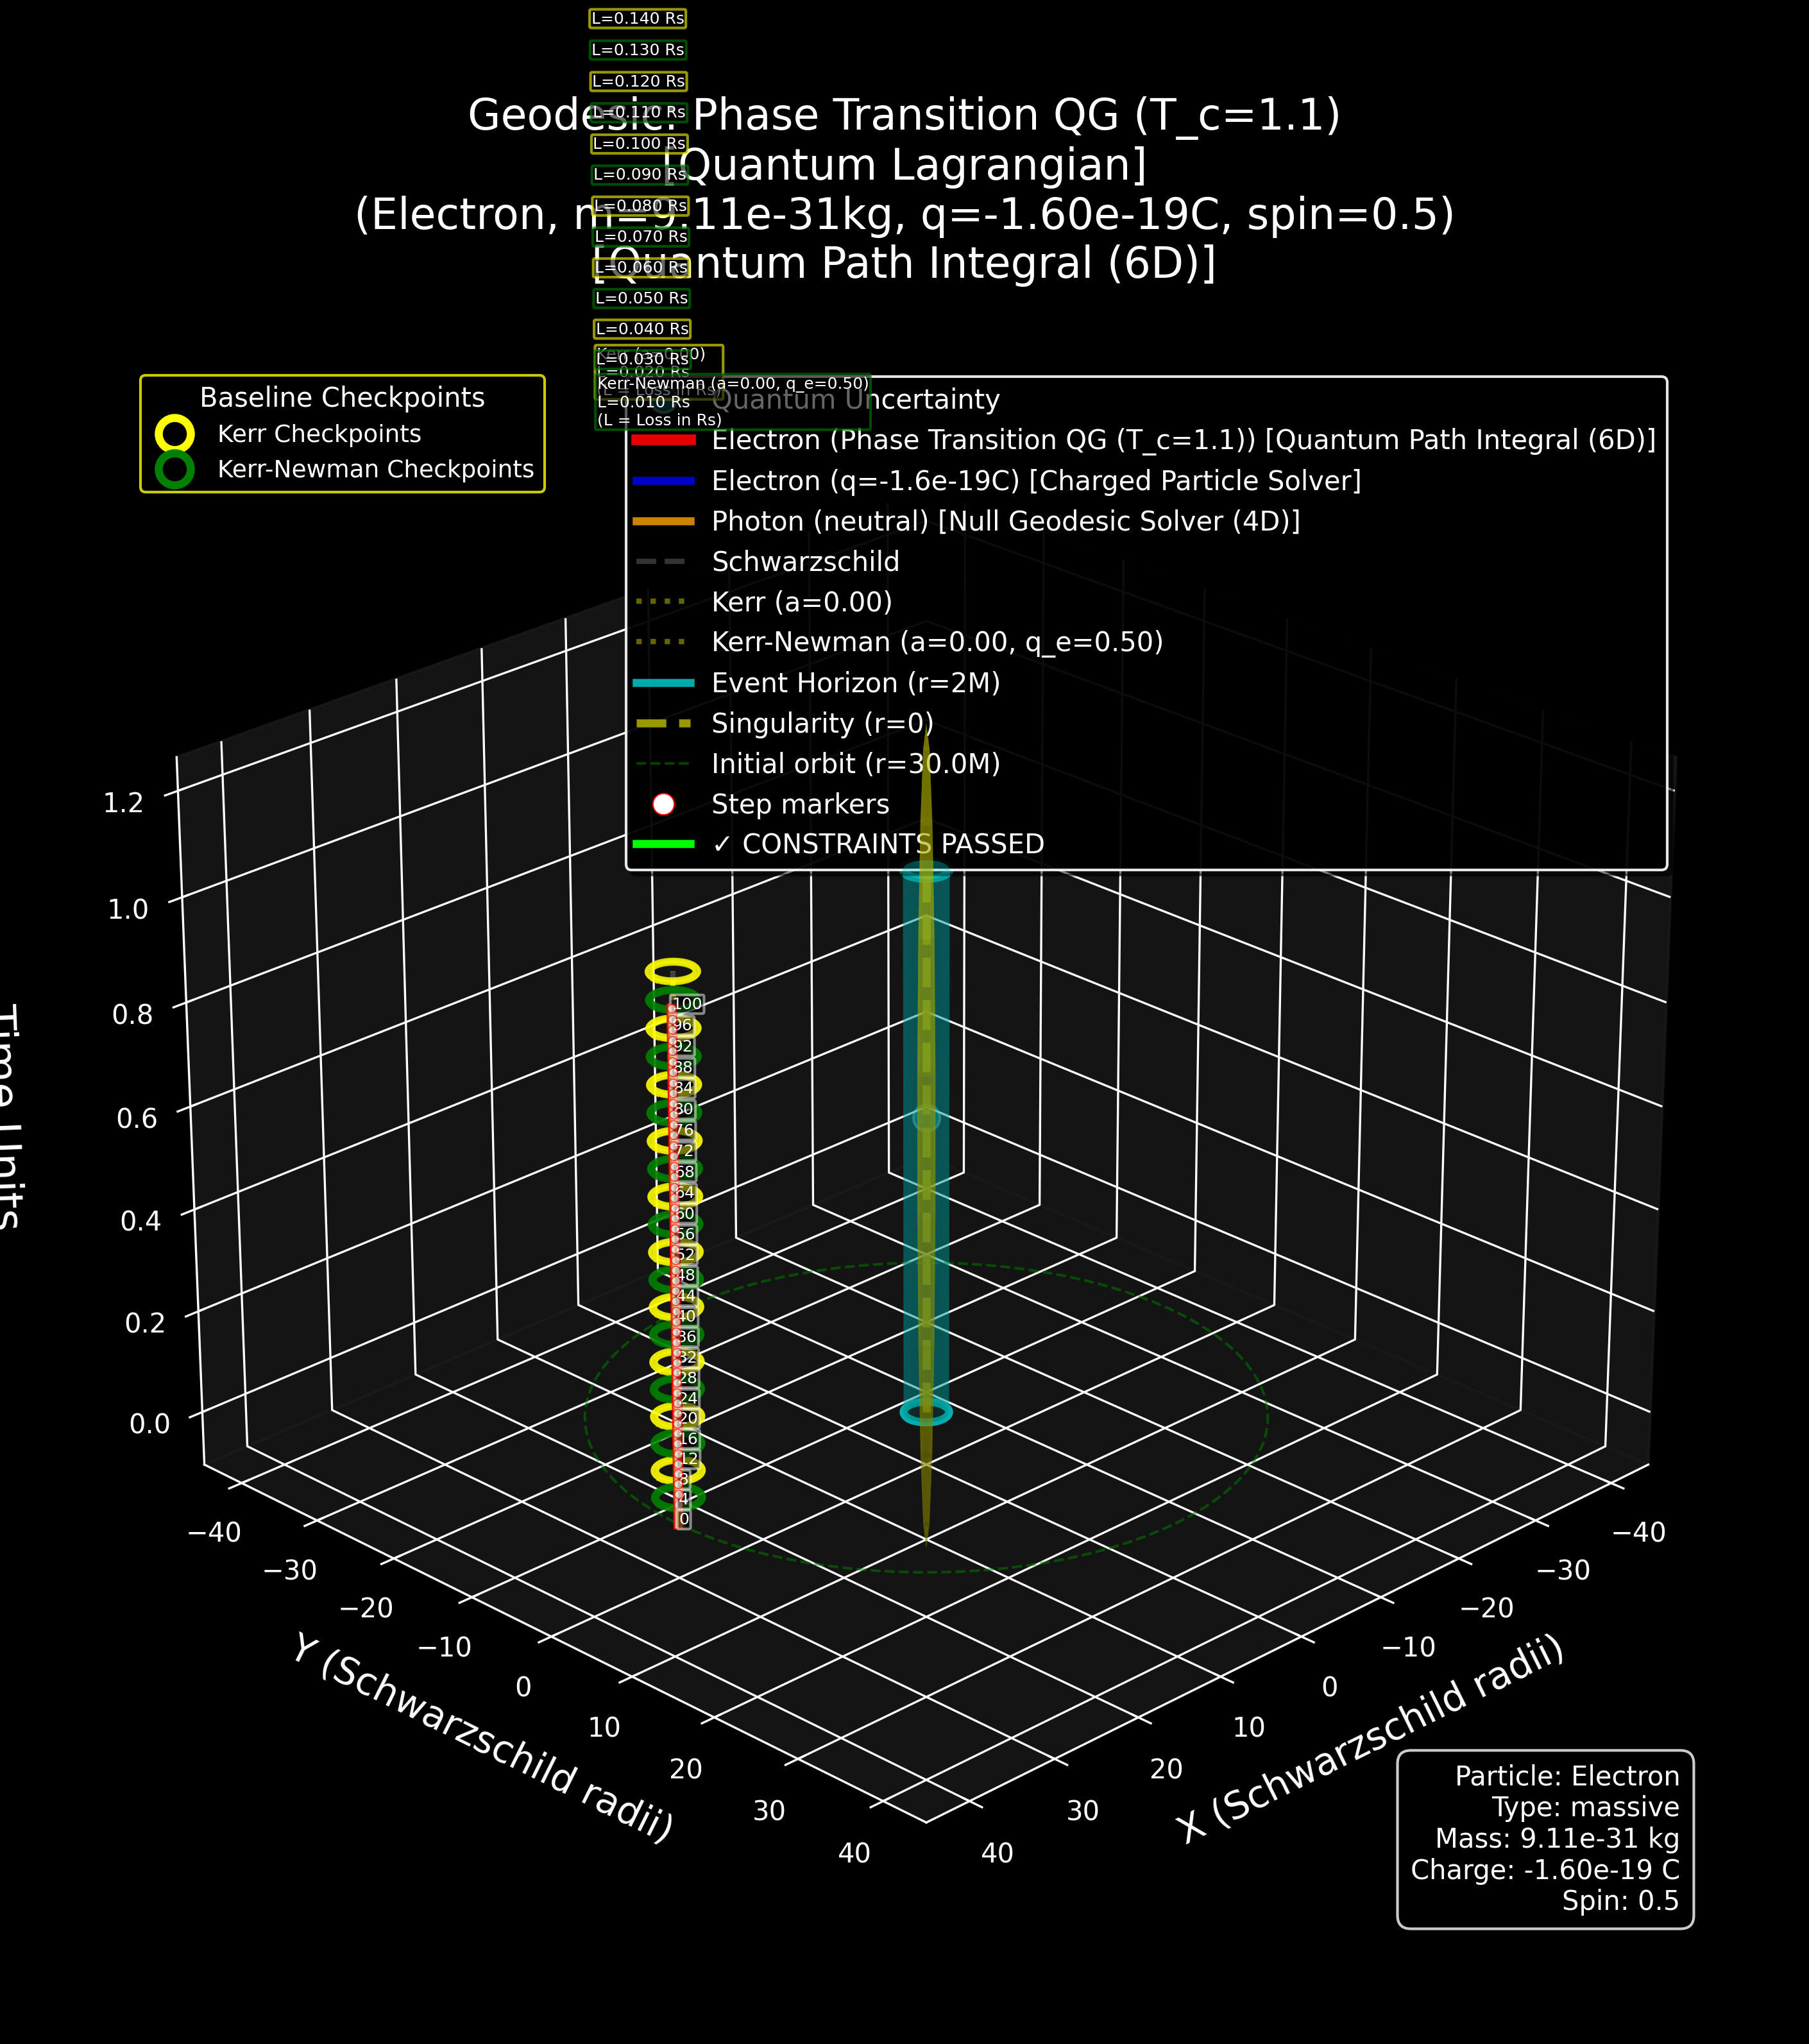
Task: Click the 'L=0.120 Rs' loss label
Action: tap(638, 81)
